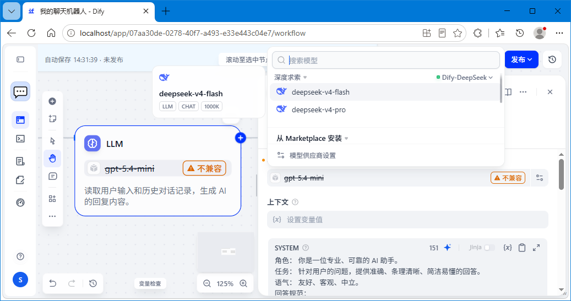Screen dimensions: 571x301
Task: Open version history beside publish button
Action: click(x=552, y=59)
